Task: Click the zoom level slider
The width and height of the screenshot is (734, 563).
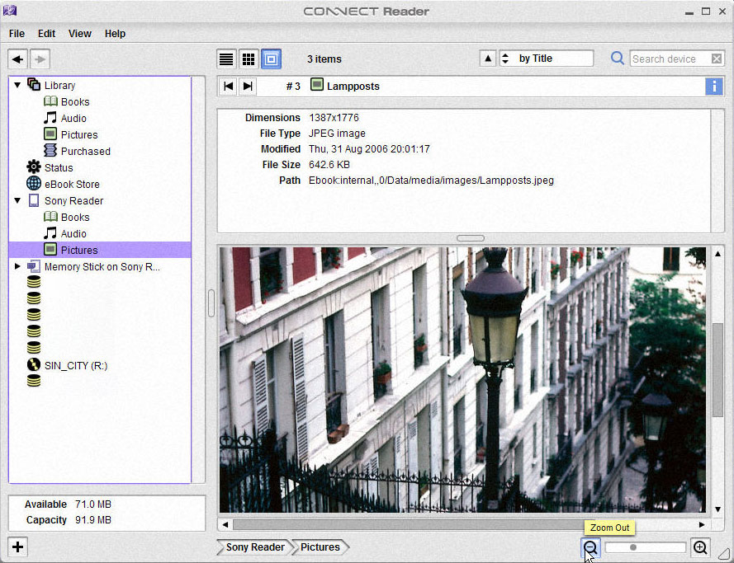Action: 646,547
